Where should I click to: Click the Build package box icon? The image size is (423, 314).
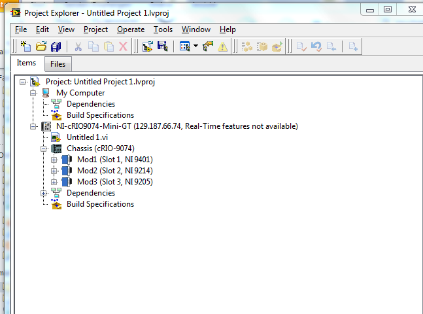262,46
